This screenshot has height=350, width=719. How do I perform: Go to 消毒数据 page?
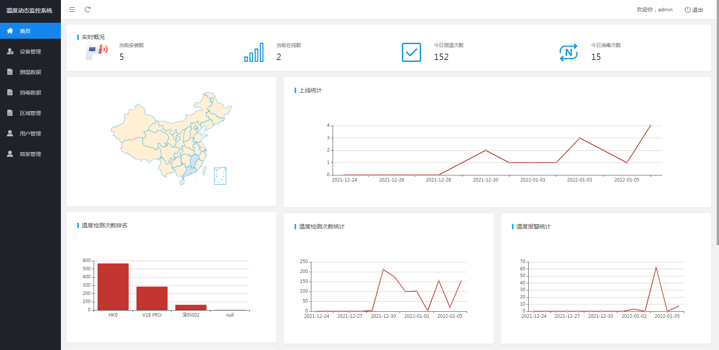pos(30,93)
